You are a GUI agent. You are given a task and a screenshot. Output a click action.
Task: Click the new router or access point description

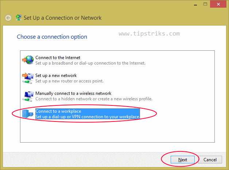tap(70, 81)
